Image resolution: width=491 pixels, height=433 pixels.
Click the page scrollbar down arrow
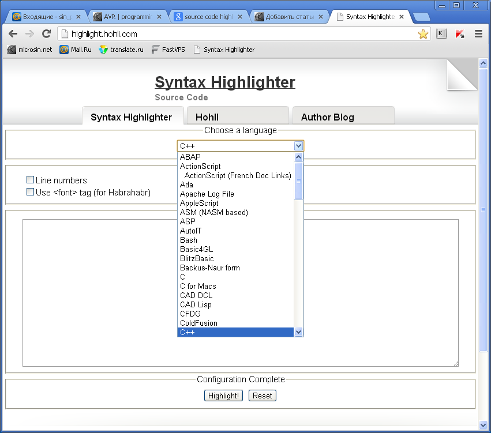(483, 424)
